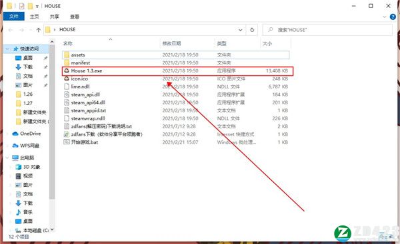
Task: Click the navigation pane scrollbar
Action: (x=52, y=122)
